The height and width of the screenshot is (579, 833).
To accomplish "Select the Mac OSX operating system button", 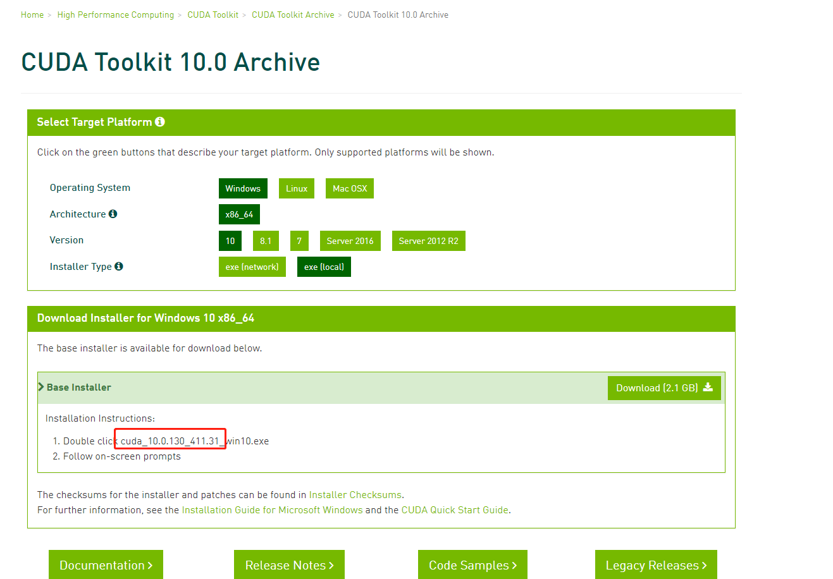I will click(x=350, y=188).
